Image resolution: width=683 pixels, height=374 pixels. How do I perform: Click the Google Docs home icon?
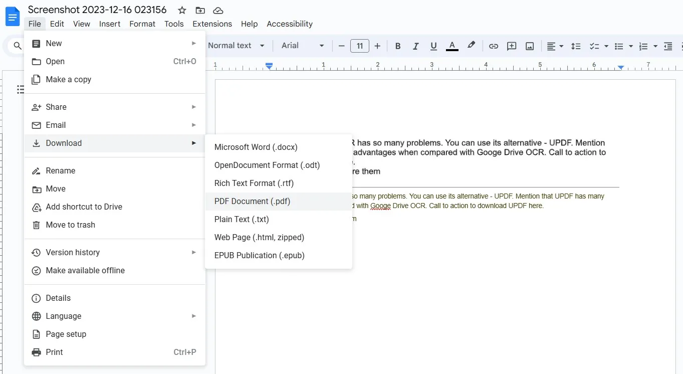tap(12, 16)
